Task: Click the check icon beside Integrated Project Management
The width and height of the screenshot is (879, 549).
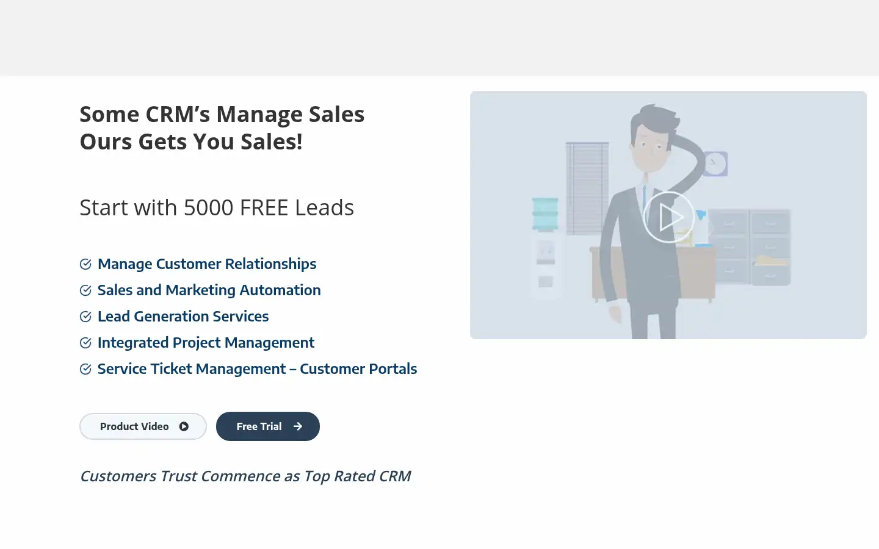Action: pos(85,343)
